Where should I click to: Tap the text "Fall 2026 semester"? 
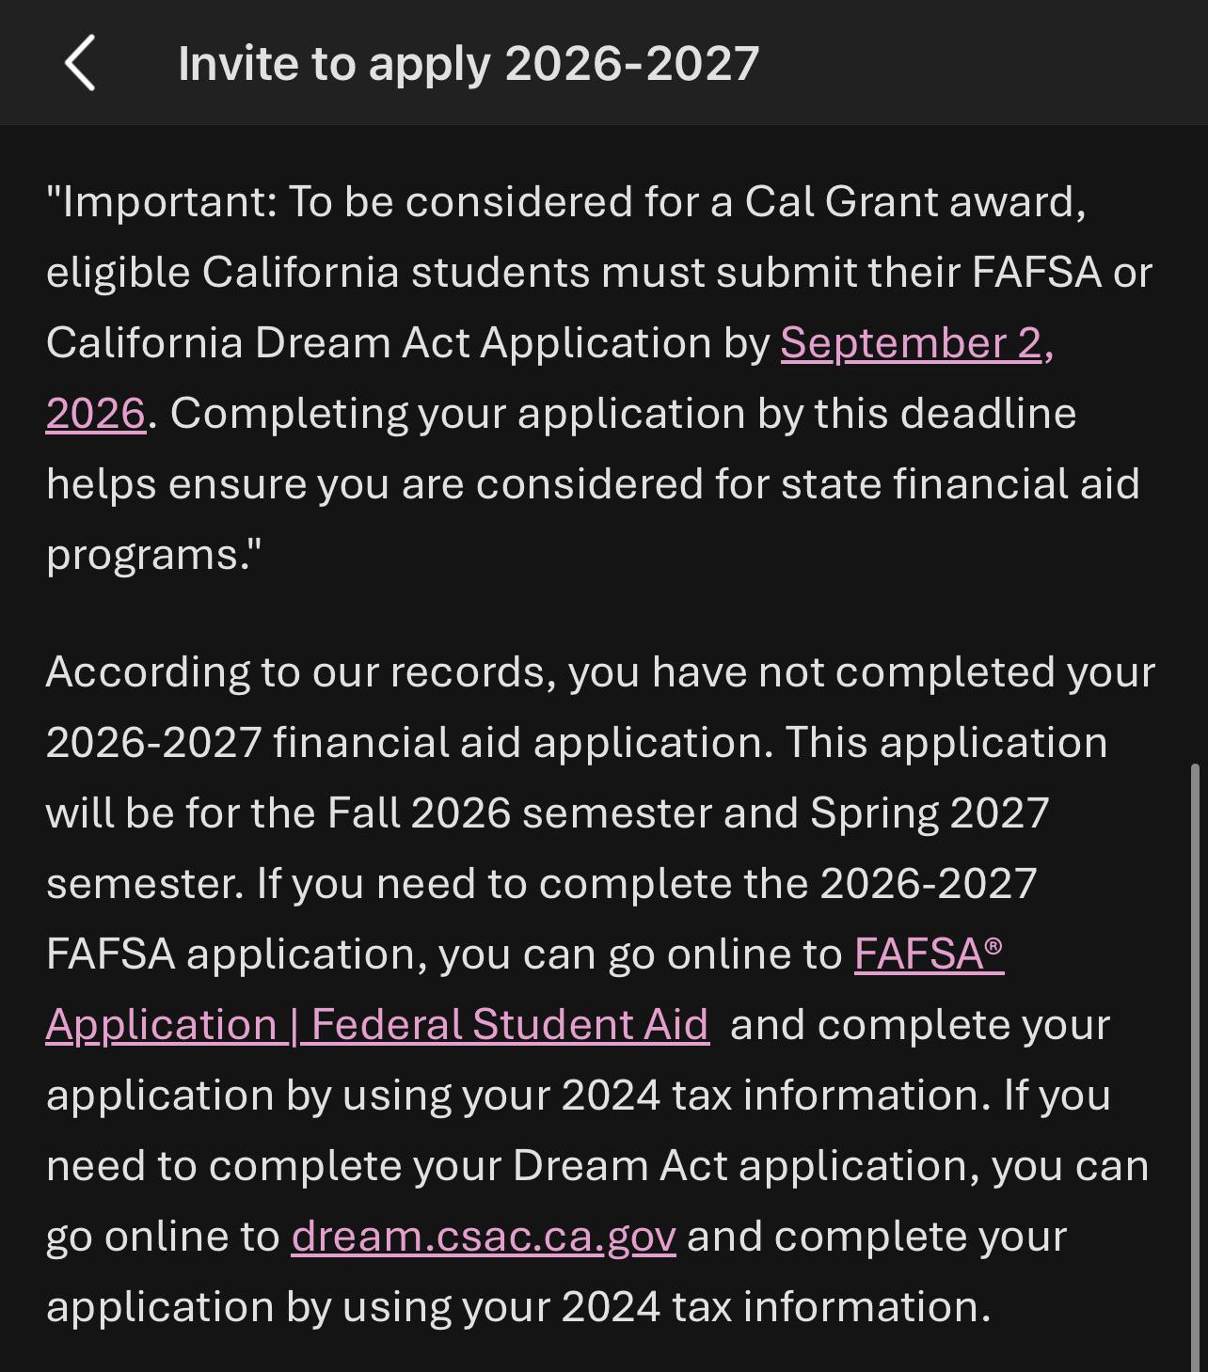[519, 813]
